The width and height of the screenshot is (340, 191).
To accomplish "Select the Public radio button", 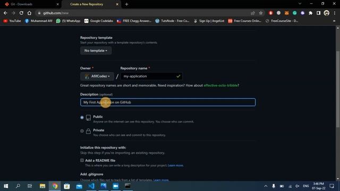I will pos(82,118).
